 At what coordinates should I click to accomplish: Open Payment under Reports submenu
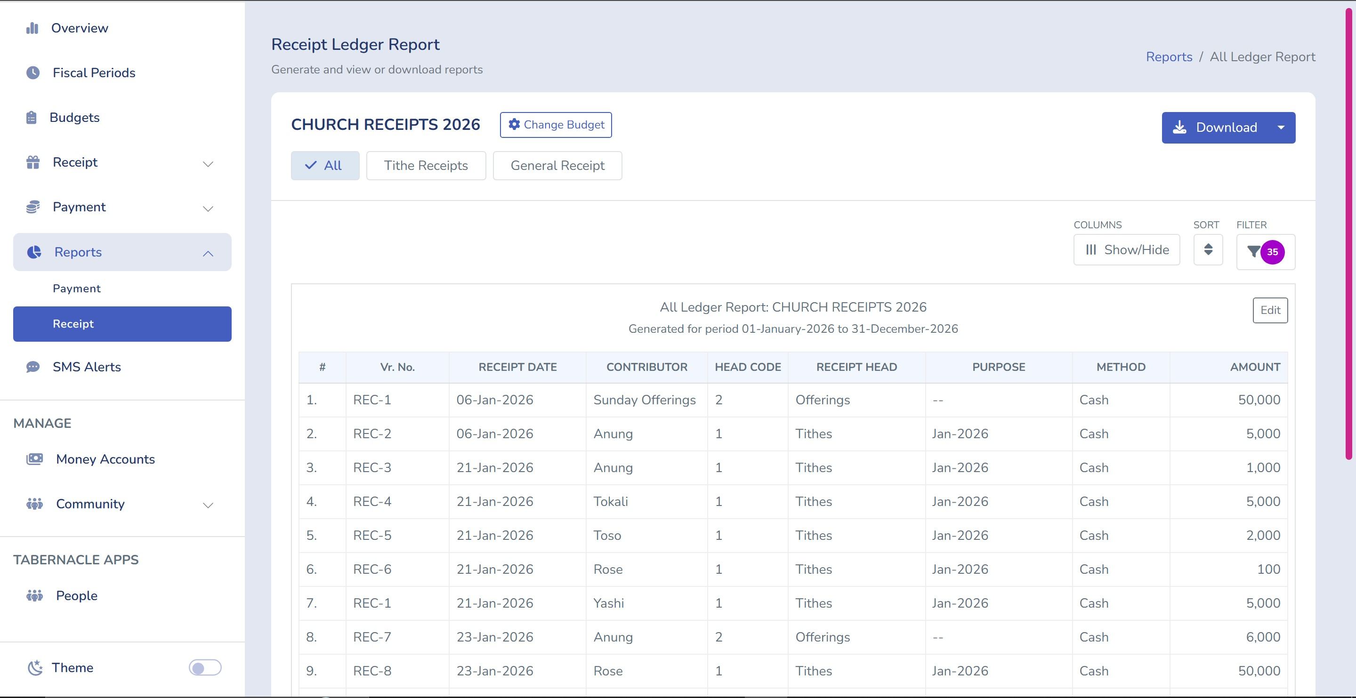coord(76,289)
